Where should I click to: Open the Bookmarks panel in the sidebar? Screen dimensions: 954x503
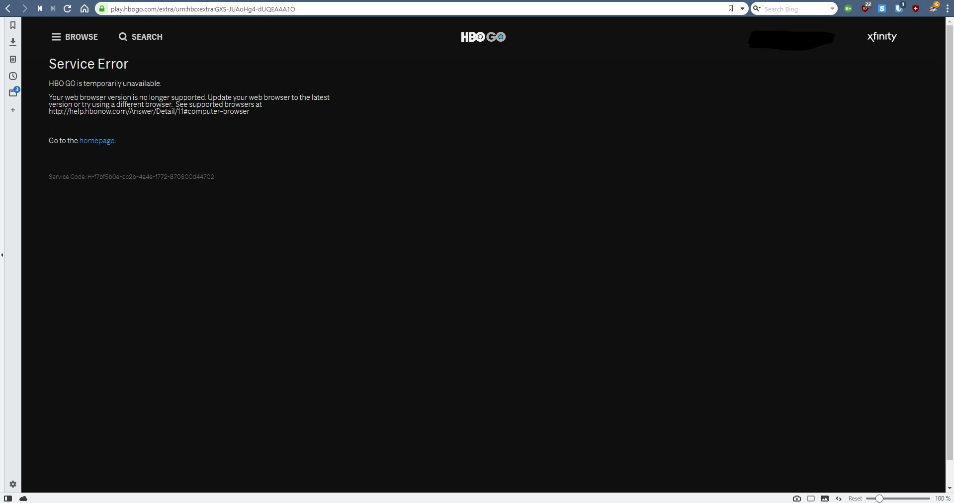coord(13,25)
